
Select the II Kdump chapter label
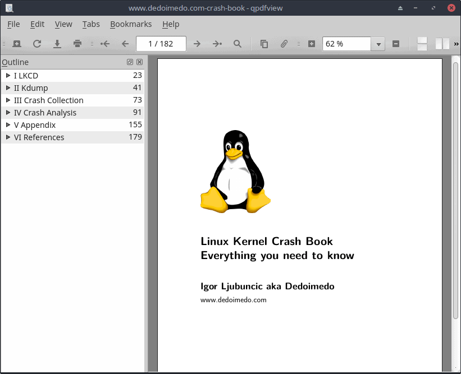click(x=31, y=88)
